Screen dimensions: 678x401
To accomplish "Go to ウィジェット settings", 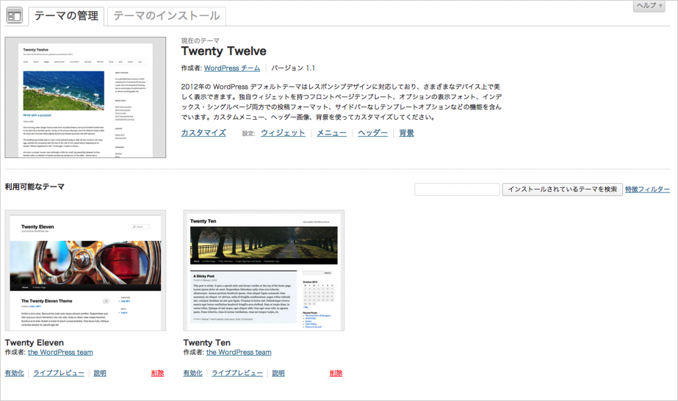I will (283, 133).
